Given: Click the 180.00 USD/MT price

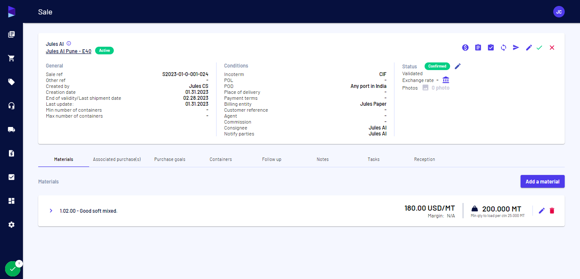Looking at the screenshot, I should pos(430,208).
